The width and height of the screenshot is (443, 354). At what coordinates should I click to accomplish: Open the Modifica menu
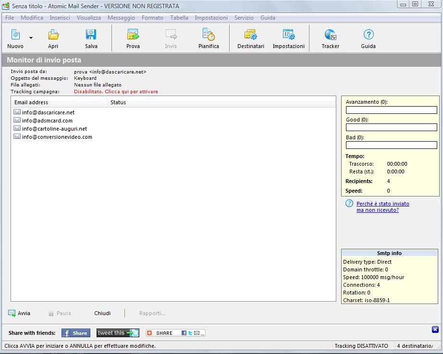32,17
